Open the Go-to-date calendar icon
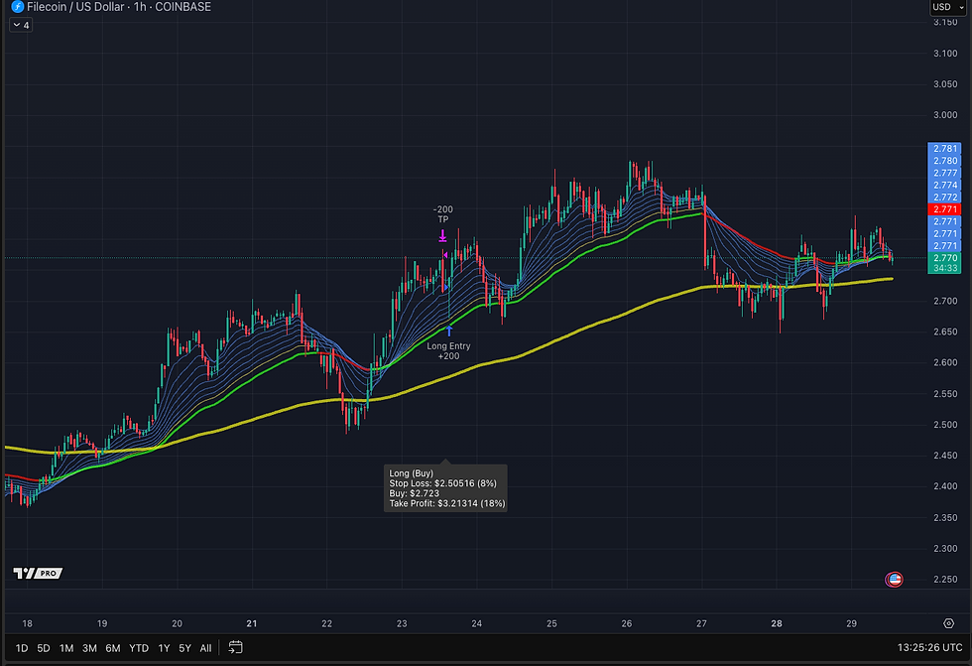Screen dimensions: 972x666 tap(235, 647)
